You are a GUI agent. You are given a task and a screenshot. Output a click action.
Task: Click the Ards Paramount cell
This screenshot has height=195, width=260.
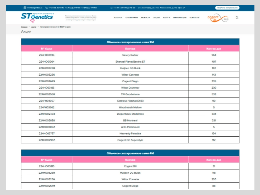point(130,127)
